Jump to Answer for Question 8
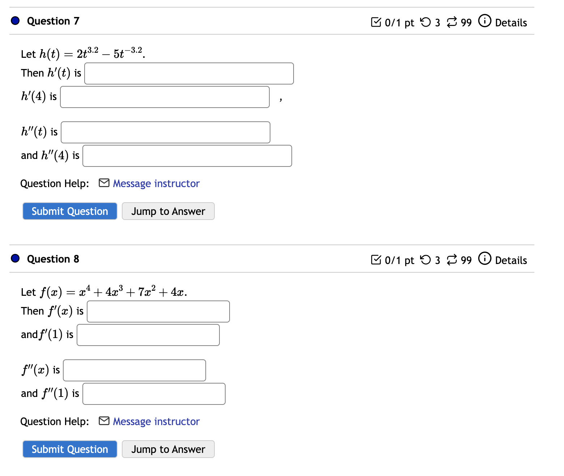The height and width of the screenshot is (476, 564). click(x=168, y=449)
